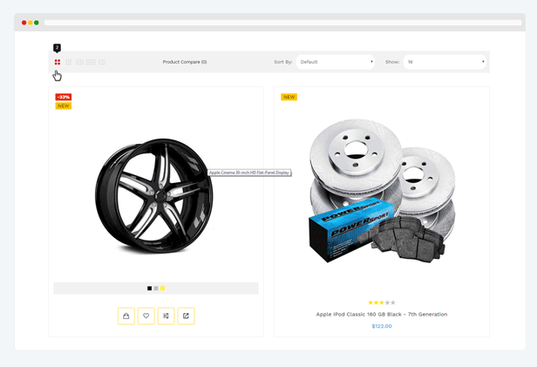
Task: Click the green maximize window dot
Action: click(37, 23)
